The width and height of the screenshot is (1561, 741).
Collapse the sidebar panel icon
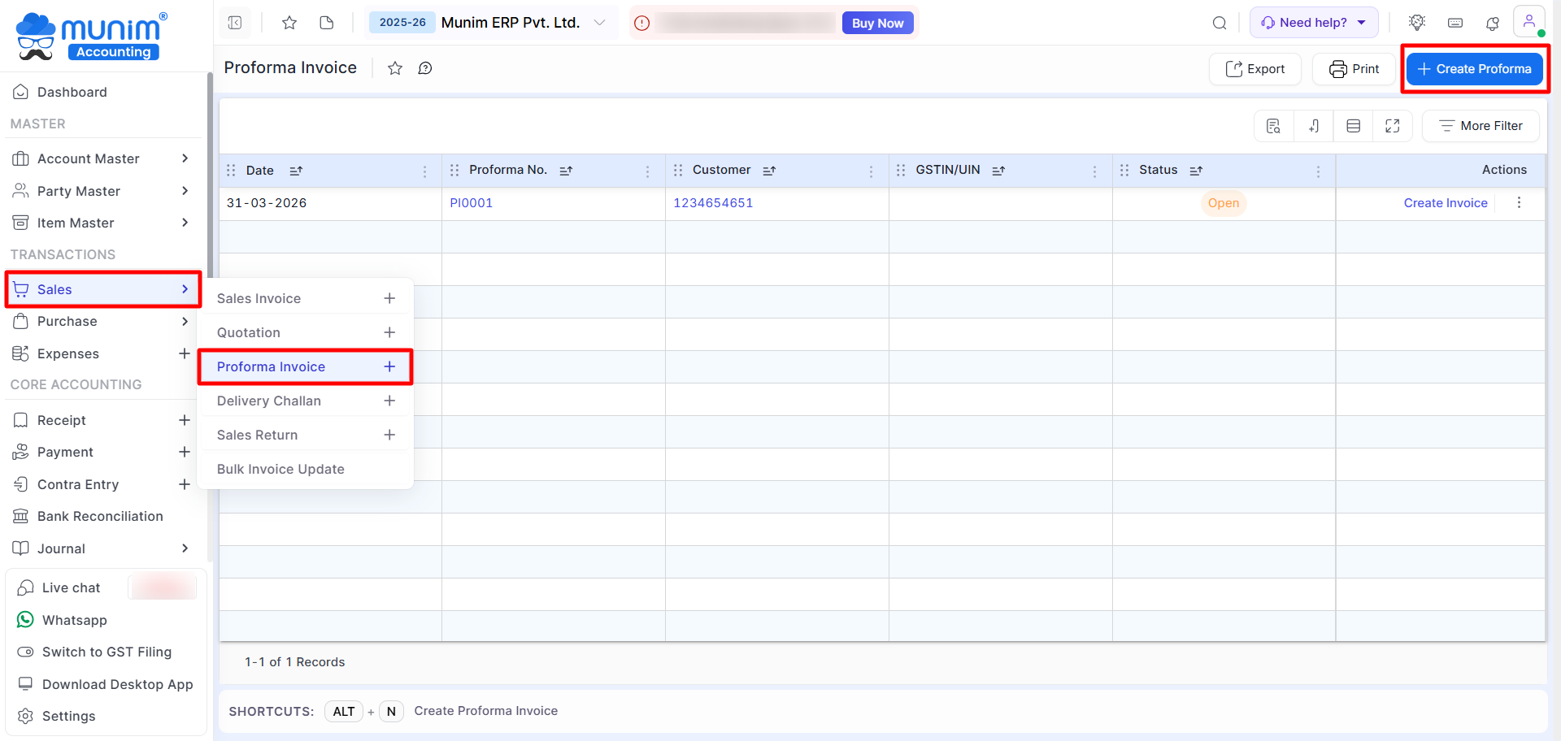coord(235,23)
